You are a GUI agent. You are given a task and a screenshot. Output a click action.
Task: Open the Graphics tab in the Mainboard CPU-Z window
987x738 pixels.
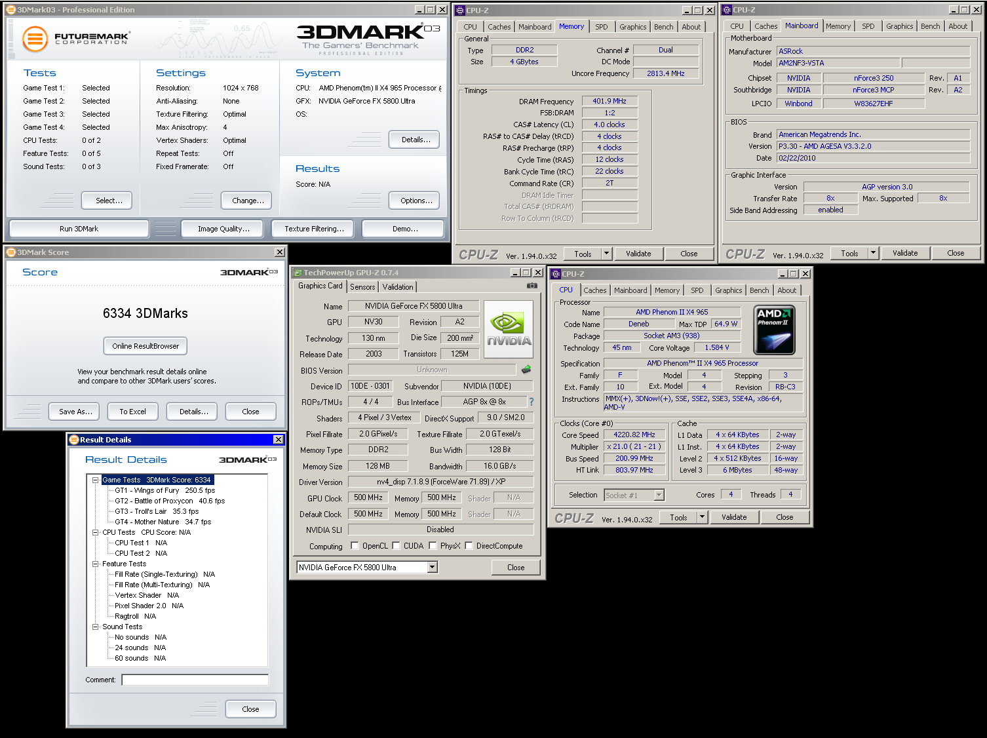[900, 26]
